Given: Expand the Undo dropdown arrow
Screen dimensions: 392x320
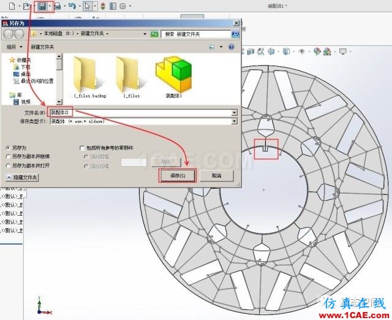Looking at the screenshot, I should (80, 6).
